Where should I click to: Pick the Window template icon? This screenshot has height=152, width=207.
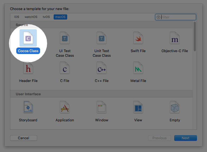tap(102, 108)
